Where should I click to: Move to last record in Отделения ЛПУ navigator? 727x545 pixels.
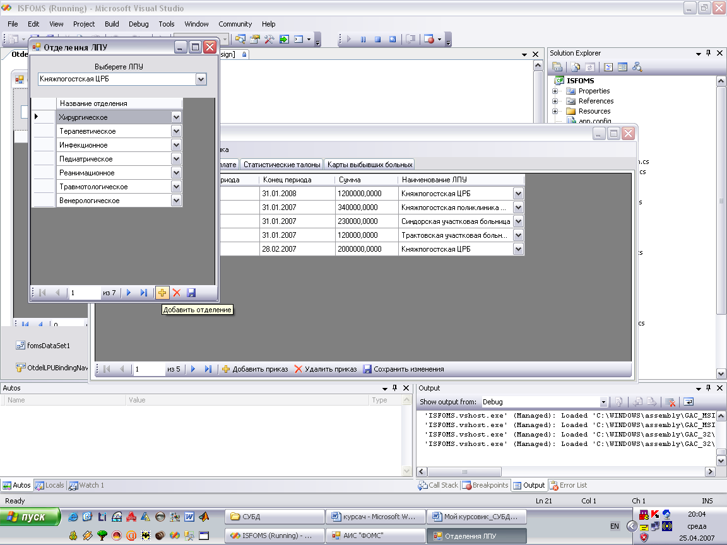(x=144, y=293)
